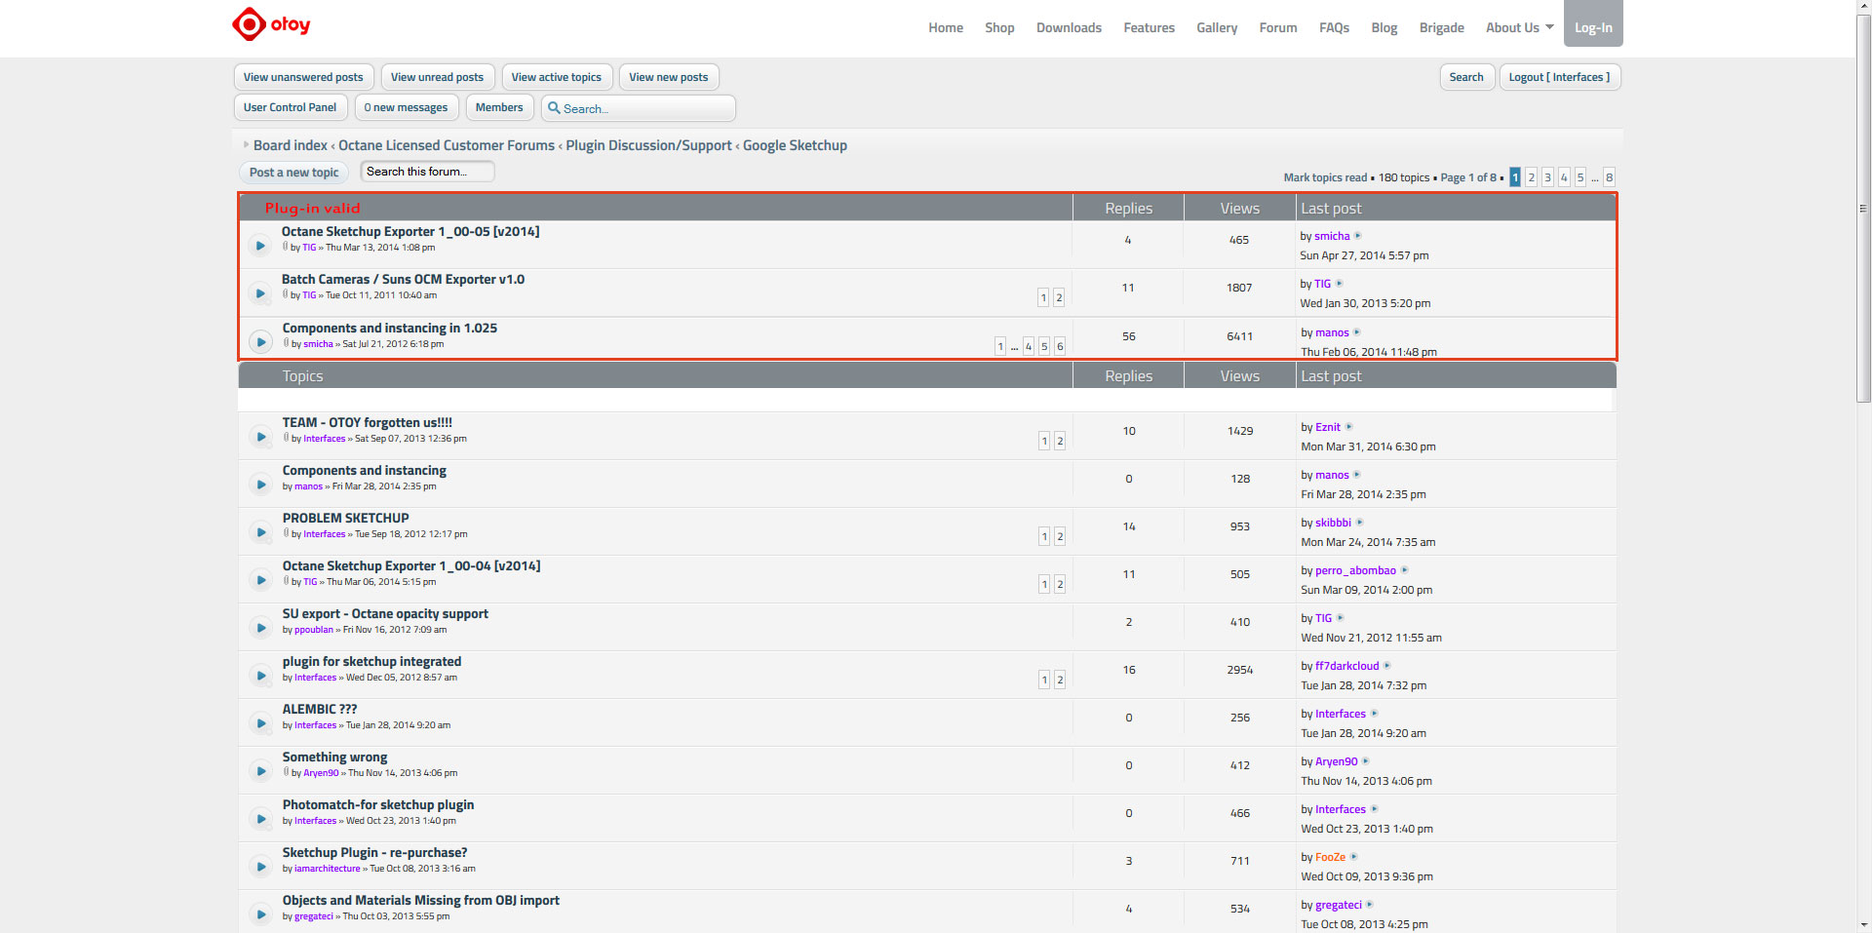View latest post icon next to ff7darkcloud

(x=1387, y=666)
